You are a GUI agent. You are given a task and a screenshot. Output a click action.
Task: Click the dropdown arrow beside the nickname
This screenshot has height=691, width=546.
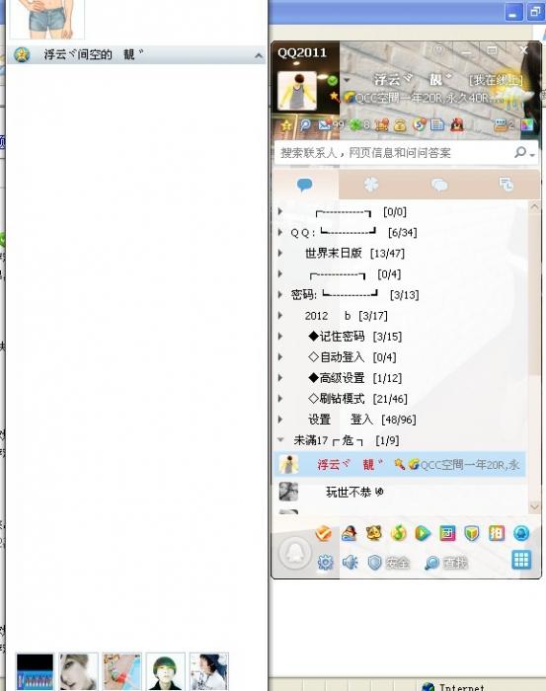pos(347,80)
